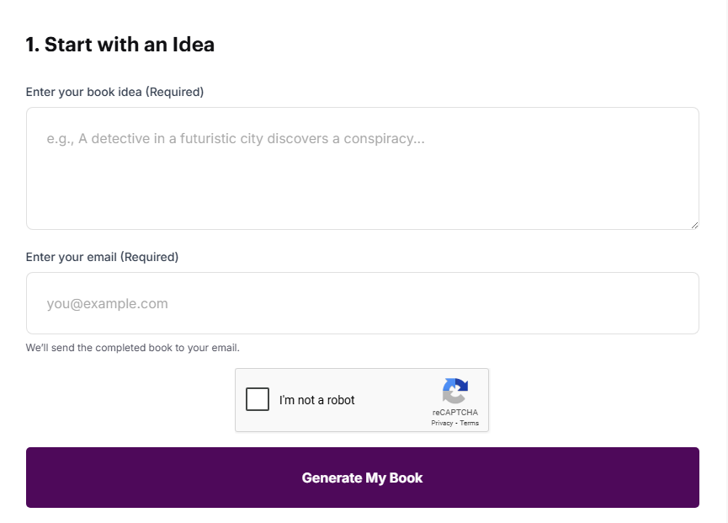Click the email delivery helper text

coord(133,348)
